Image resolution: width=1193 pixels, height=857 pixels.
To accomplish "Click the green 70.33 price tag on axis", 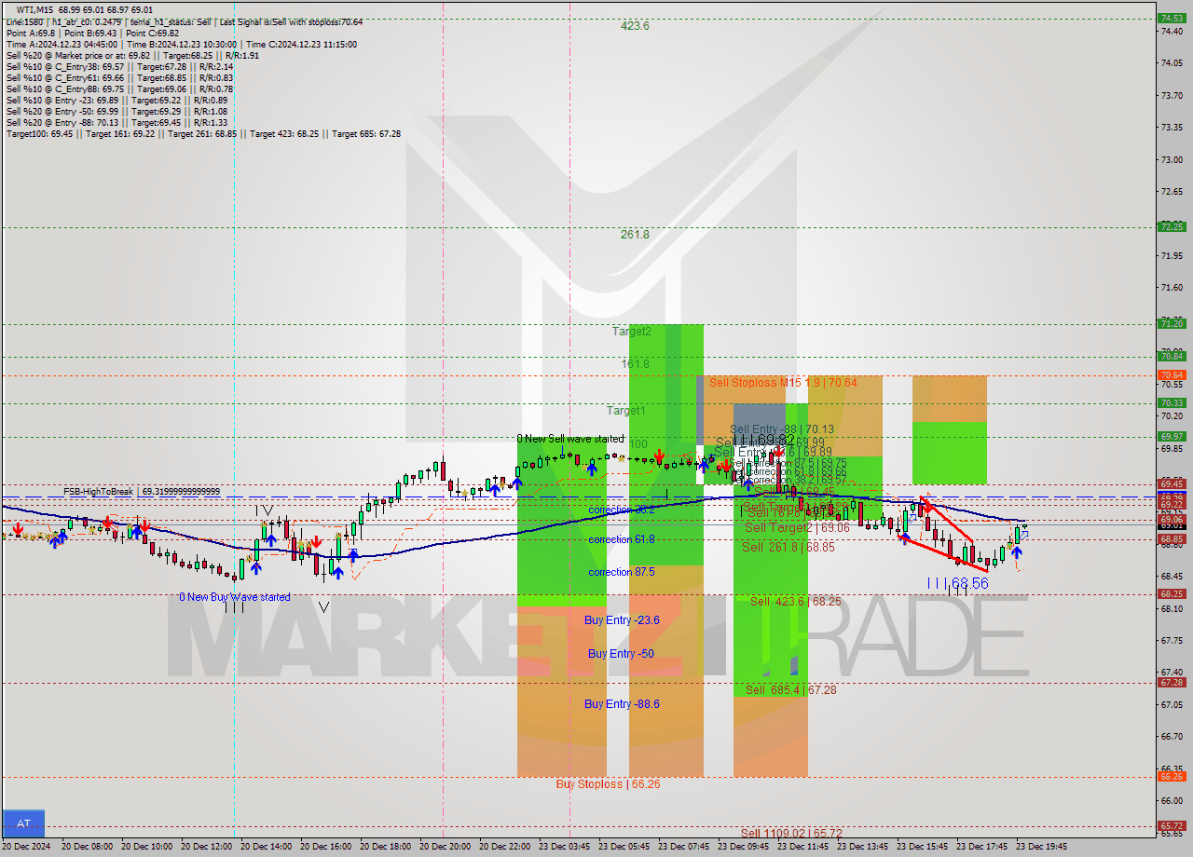I will [x=1171, y=402].
